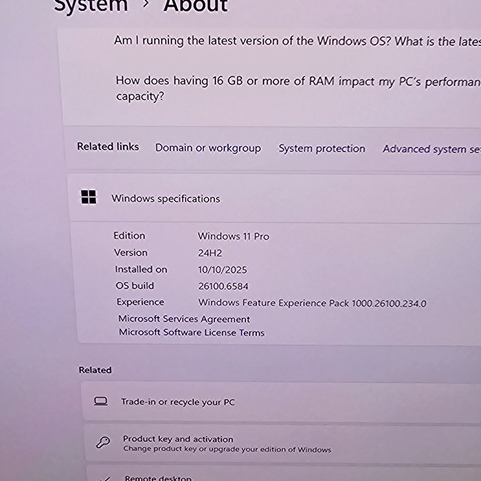Click Trade-in or recycle your PC
This screenshot has height=481, width=481.
point(179,402)
